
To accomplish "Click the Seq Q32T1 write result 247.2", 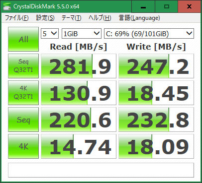I will tap(156, 66).
